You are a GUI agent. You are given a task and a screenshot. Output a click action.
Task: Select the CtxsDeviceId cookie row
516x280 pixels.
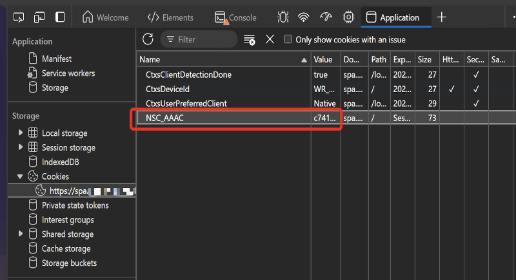pyautogui.click(x=168, y=89)
